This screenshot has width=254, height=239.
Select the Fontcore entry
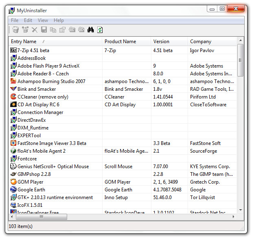(27, 159)
